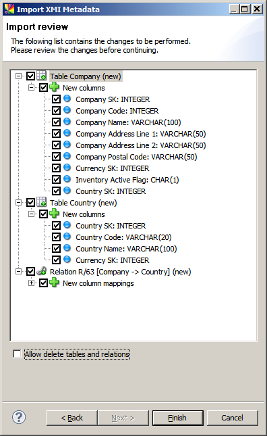Screen dimensions: 267x436
Task: Select 'Company Address Line 1: VARCHAR(50)' text
Action: pyautogui.click(x=140, y=134)
